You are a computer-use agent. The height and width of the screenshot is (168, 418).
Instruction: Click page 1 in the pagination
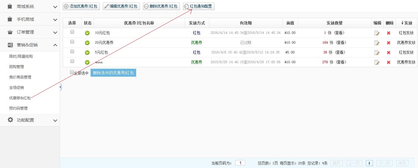click(x=369, y=163)
